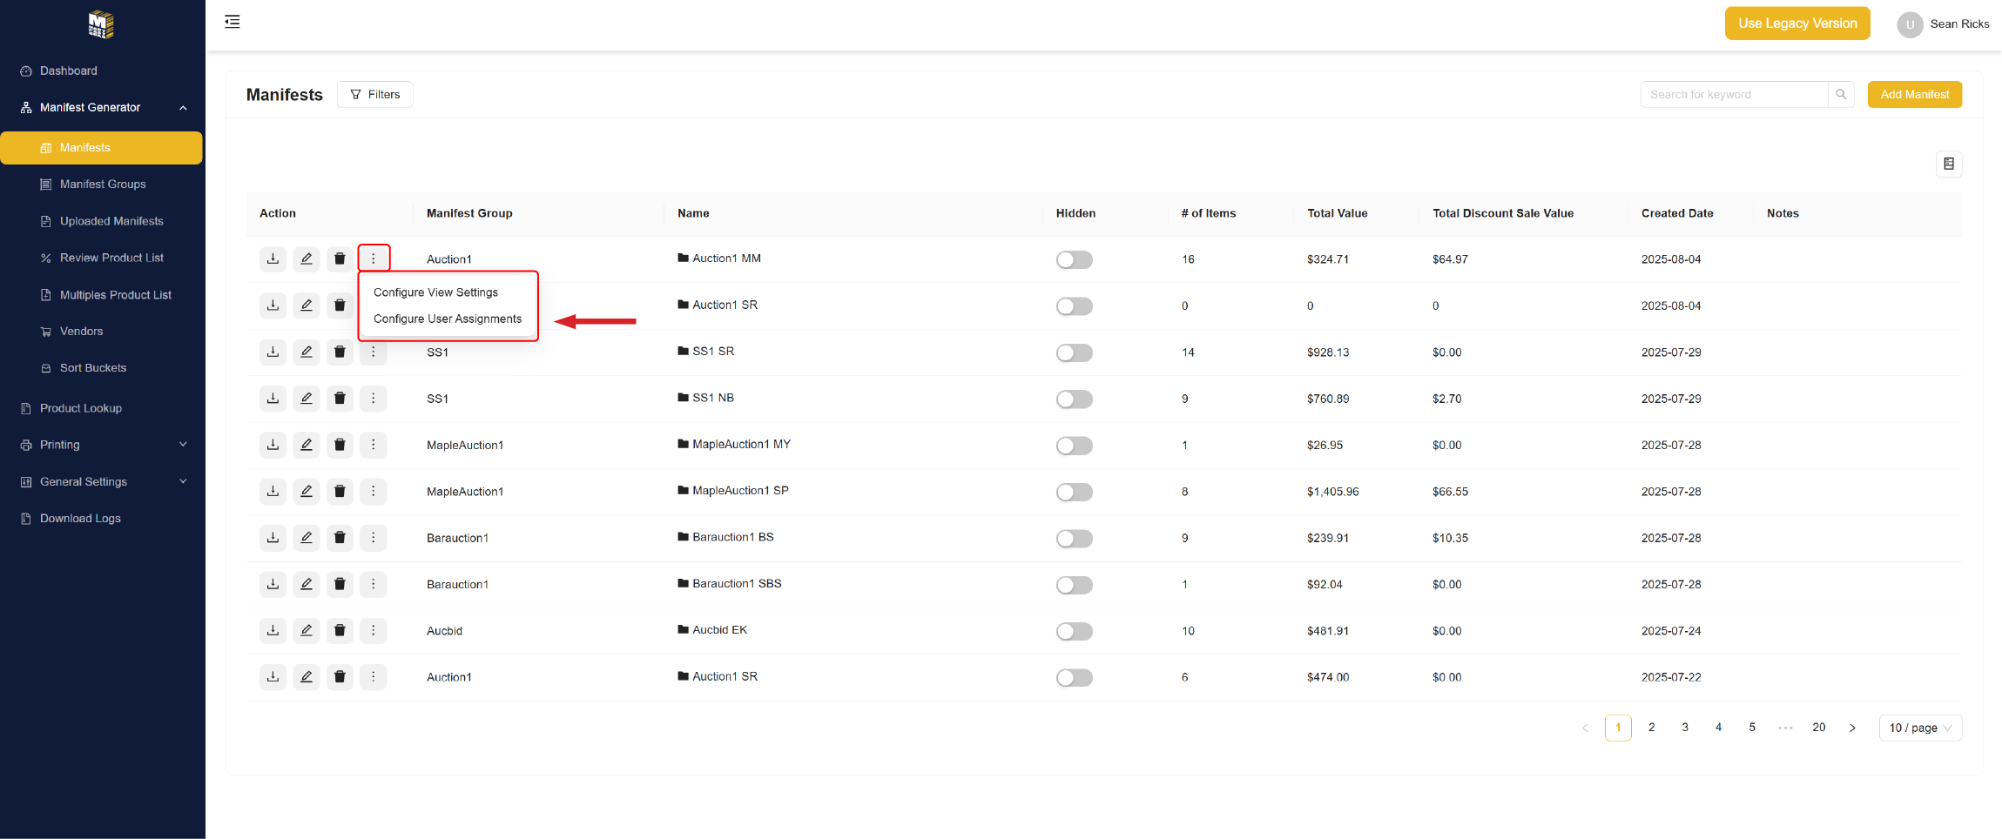Click the search magnifier icon
The width and height of the screenshot is (2002, 839).
coord(1841,95)
